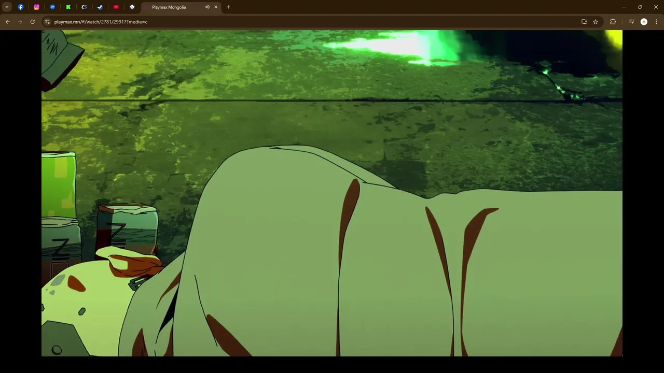Screen dimensions: 664x373
Task: Switch to the white diamond icon pinned tab
Action: tap(132, 7)
